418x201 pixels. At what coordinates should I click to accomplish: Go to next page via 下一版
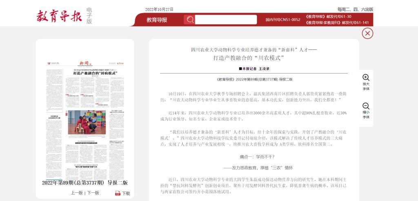[x=93, y=193]
